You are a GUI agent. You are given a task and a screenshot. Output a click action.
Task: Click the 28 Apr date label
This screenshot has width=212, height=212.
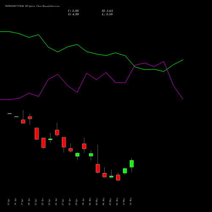point(70,202)
